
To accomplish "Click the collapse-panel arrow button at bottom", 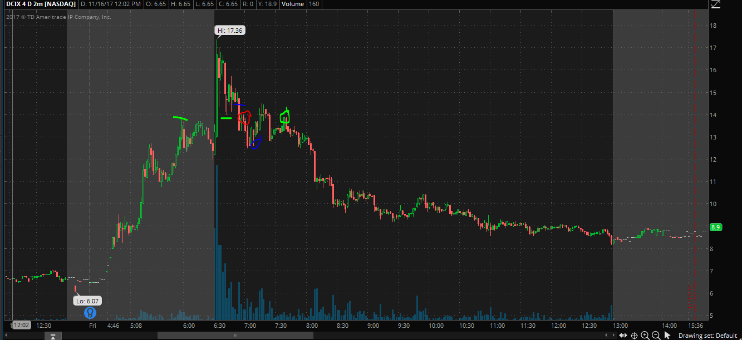I will pos(53,336).
